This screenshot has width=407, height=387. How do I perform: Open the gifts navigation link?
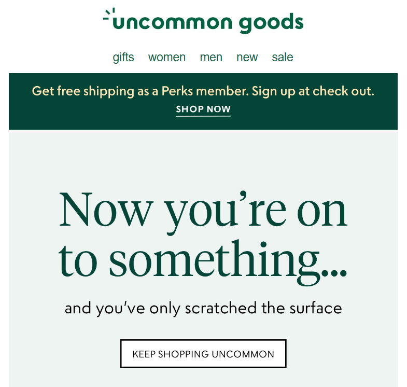(123, 58)
